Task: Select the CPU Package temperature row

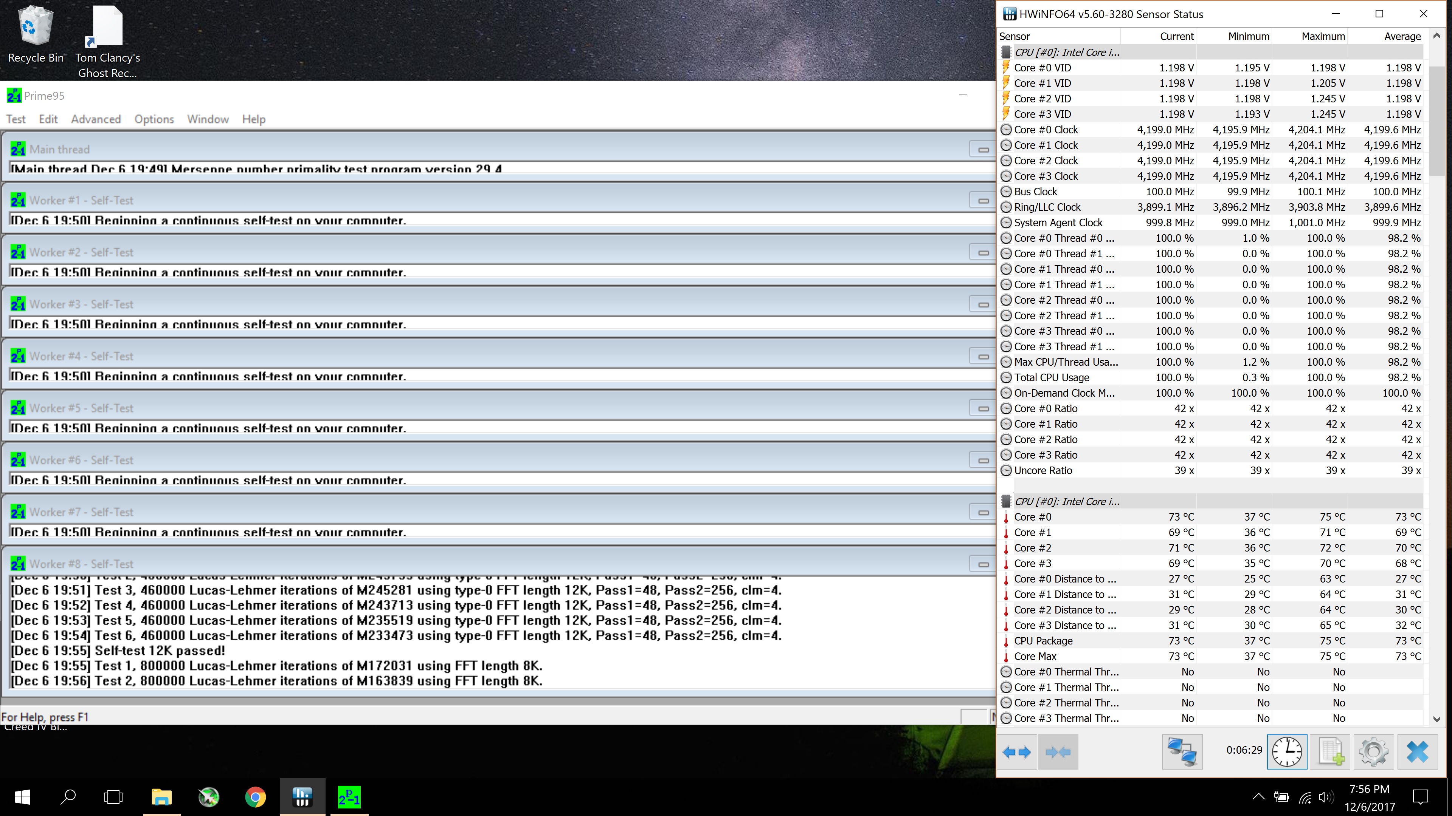Action: (1211, 641)
